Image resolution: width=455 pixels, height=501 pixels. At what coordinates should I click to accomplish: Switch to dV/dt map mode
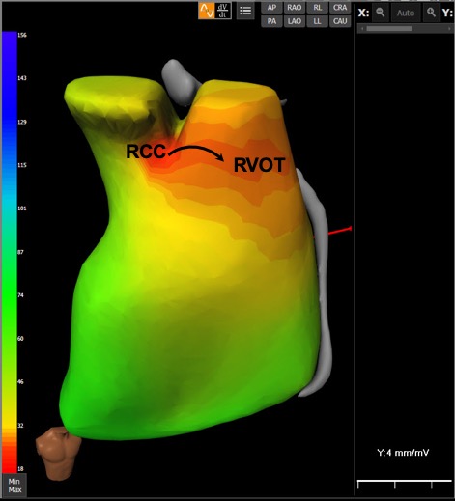click(x=223, y=11)
